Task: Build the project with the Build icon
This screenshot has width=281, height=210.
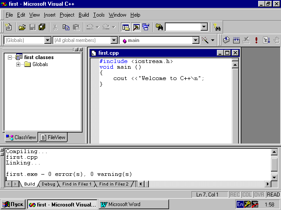Action: pyautogui.click(x=236, y=40)
